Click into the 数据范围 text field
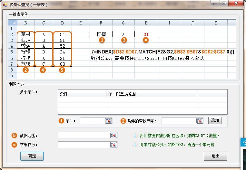The height and width of the screenshot is (170, 246). click(x=84, y=136)
